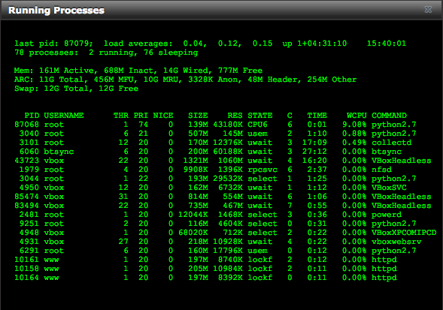This screenshot has width=443, height=310.
Task: Click PID 4950 in the list
Action: (29, 188)
